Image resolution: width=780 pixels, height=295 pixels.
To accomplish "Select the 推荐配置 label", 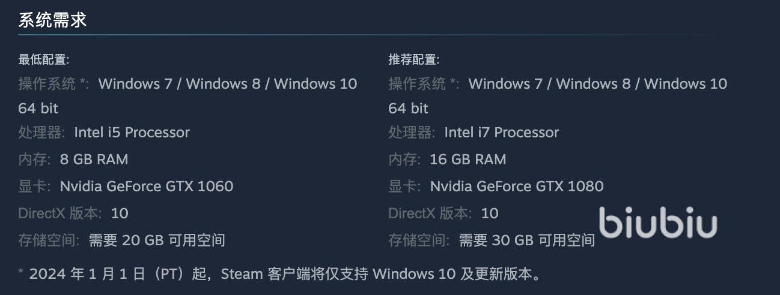I will pos(414,59).
